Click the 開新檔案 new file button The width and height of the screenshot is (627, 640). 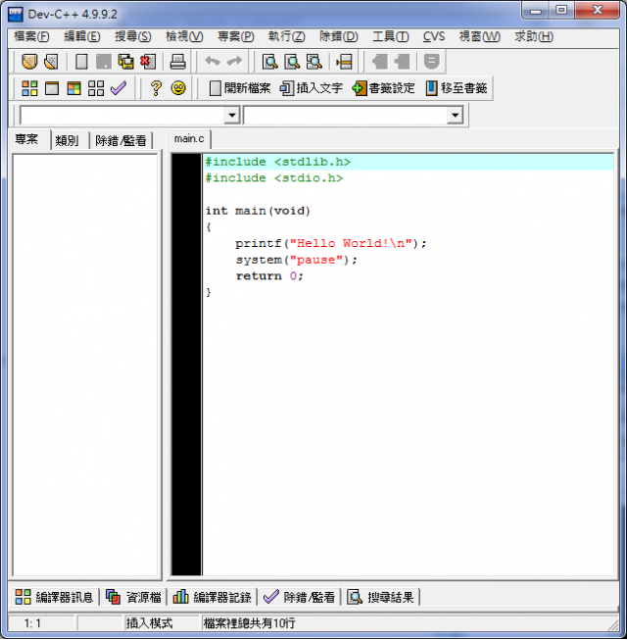click(240, 88)
